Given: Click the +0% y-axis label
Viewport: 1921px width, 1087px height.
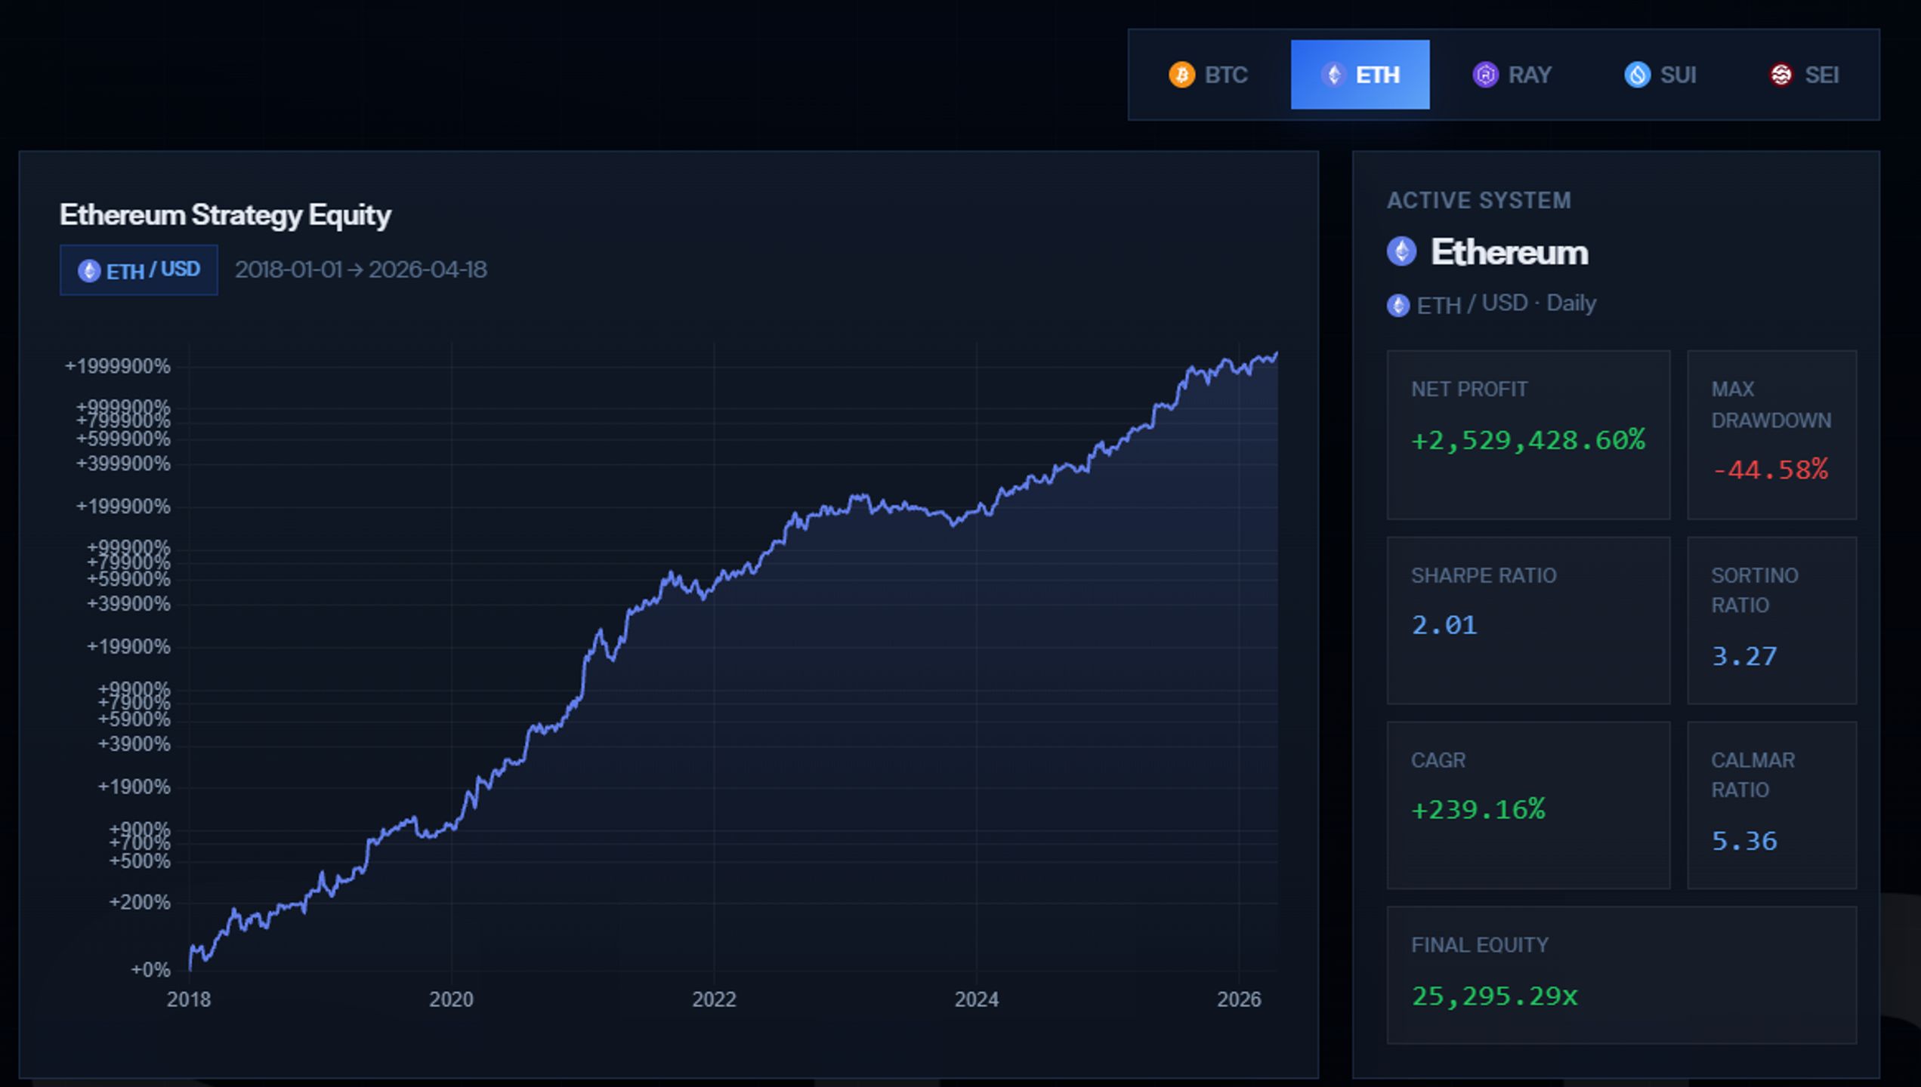Looking at the screenshot, I should click(150, 971).
